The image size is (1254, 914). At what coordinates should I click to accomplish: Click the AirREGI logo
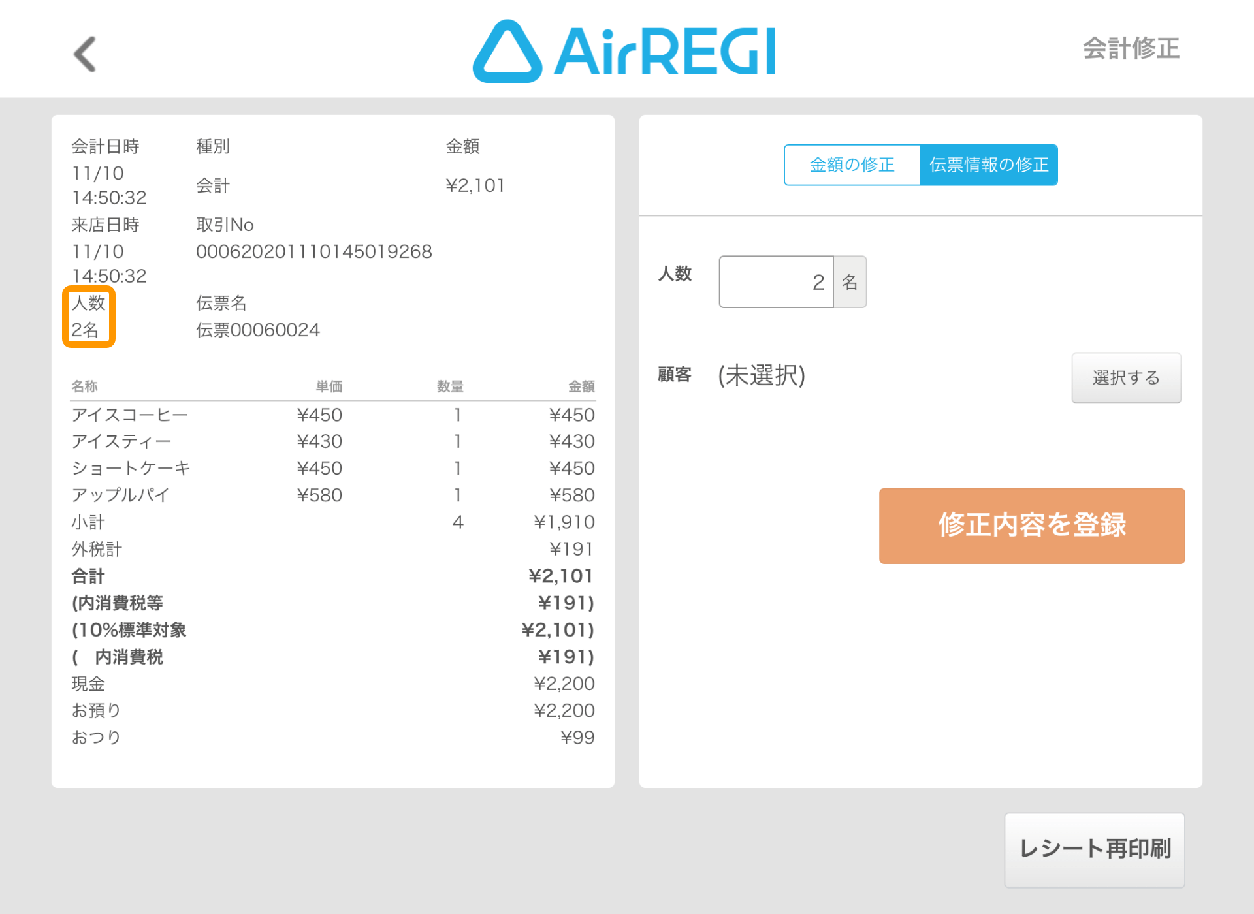[624, 51]
